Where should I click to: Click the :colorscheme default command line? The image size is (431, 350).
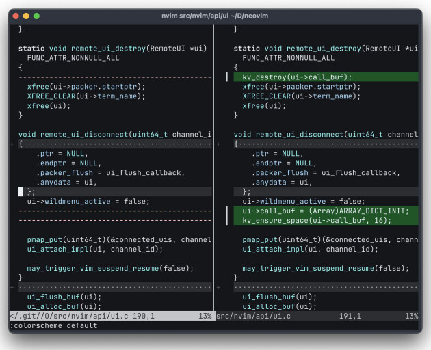click(x=53, y=326)
